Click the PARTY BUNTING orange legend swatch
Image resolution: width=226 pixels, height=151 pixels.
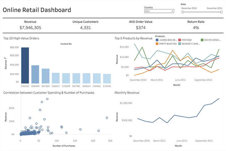coord(157,44)
